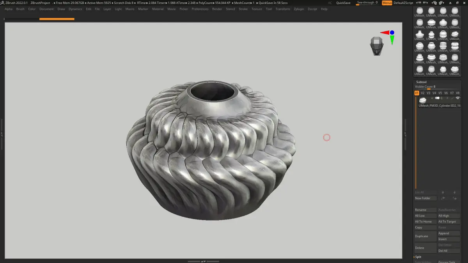Viewport: 468px width, 263px height.
Task: Open the Transform menu
Action: (283, 9)
